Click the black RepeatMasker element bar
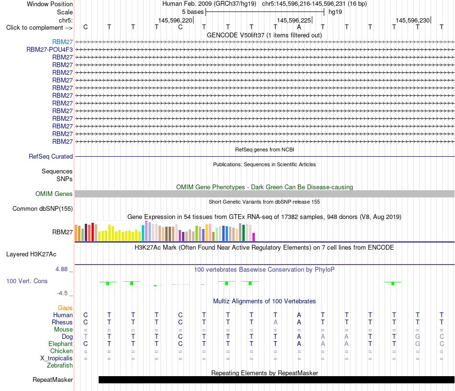The image size is (455, 391). pos(276,380)
